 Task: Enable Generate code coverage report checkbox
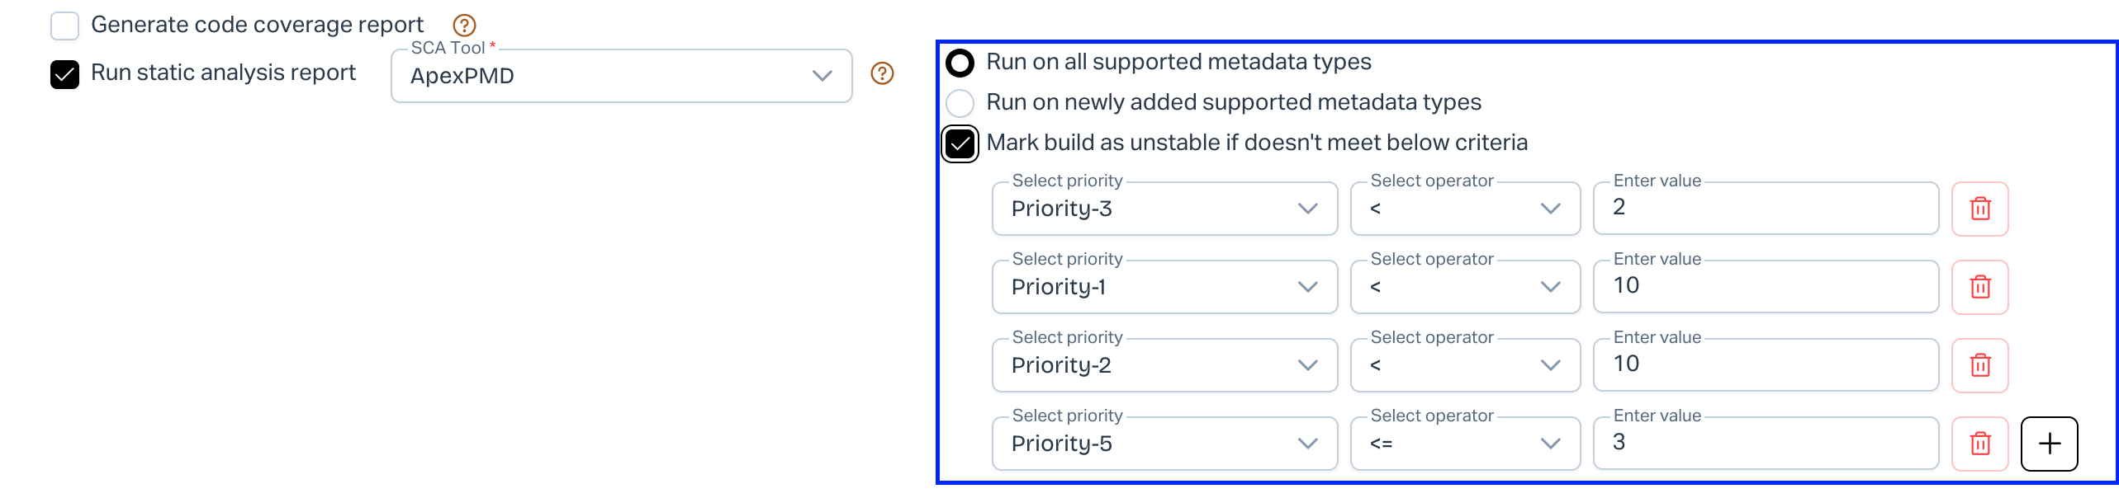click(64, 26)
